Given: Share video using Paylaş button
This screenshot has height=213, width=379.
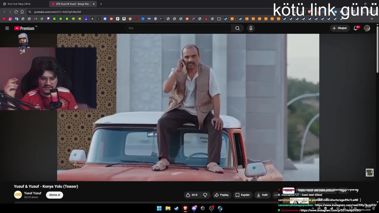Looking at the screenshot, I should point(221,195).
